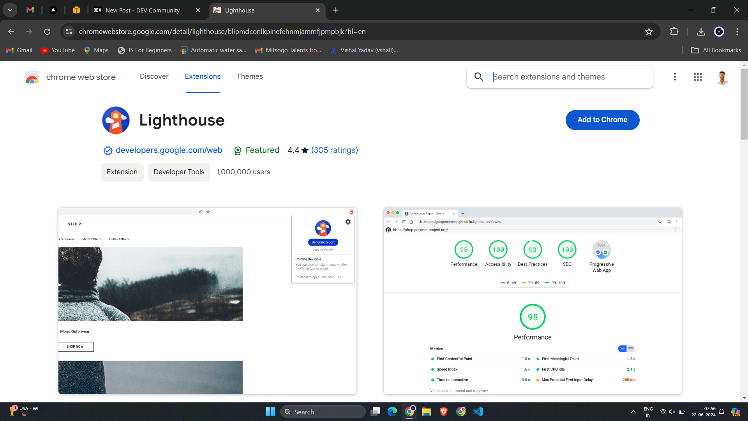
Task: Open the Chrome downloads icon
Action: (x=701, y=32)
